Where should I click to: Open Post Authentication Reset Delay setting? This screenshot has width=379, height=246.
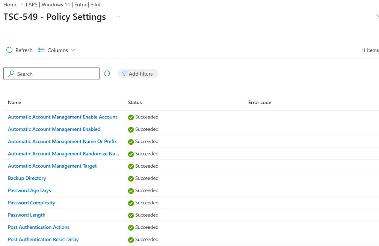[43, 240]
